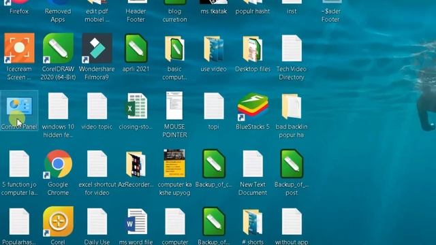Select the Popularhas... text file
The image size is (436, 245).
[19, 222]
